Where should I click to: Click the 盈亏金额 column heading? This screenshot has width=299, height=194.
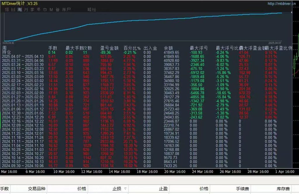[x=109, y=48]
